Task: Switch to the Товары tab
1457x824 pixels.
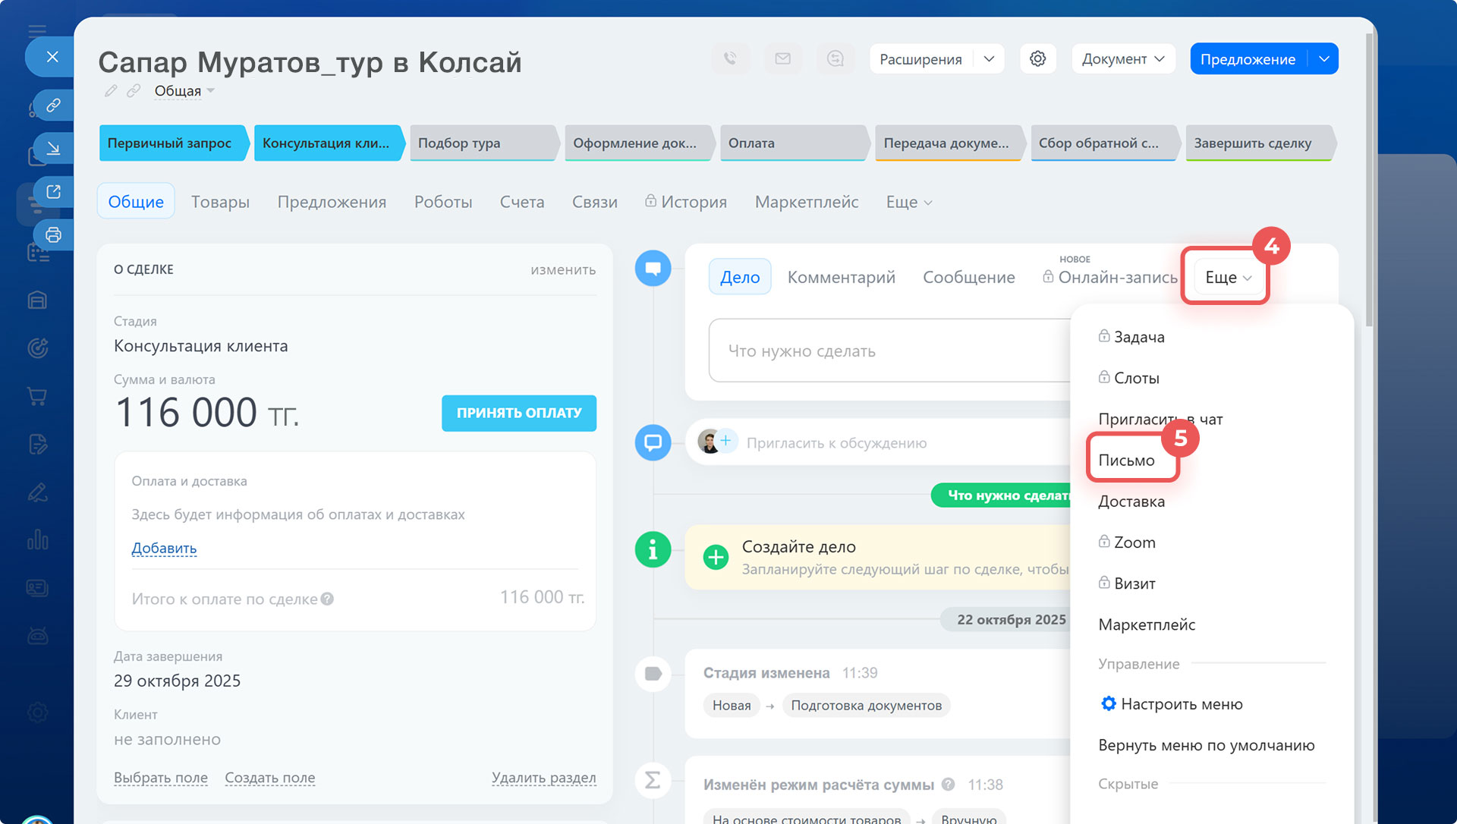Action: [x=220, y=202]
